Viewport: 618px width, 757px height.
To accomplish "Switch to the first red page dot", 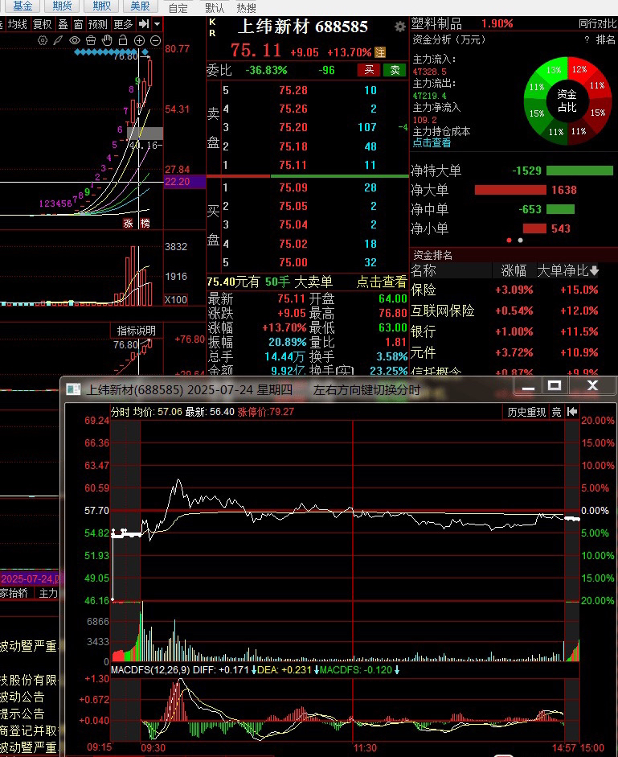I will [509, 240].
